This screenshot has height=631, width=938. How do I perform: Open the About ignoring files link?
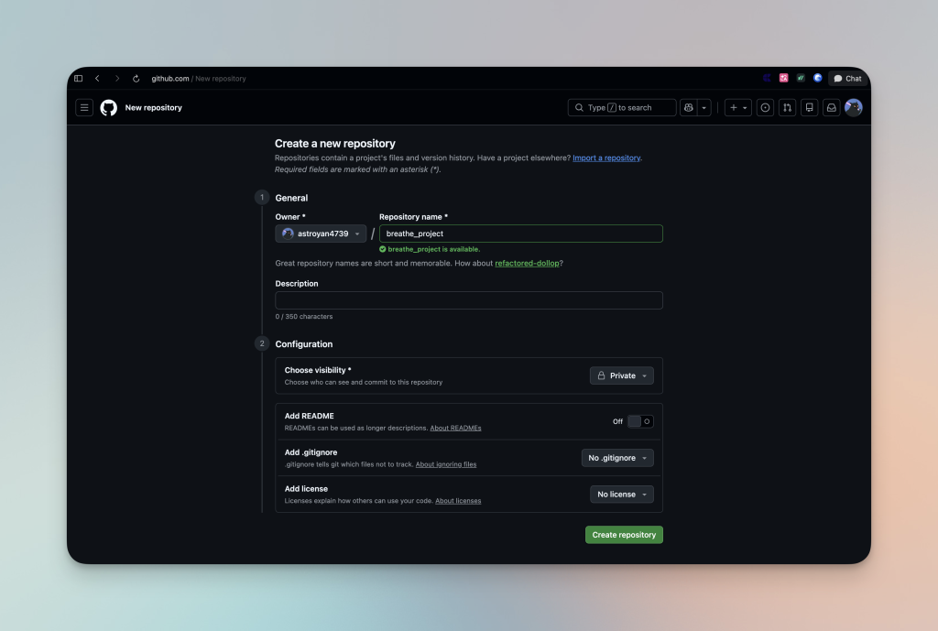[446, 464]
